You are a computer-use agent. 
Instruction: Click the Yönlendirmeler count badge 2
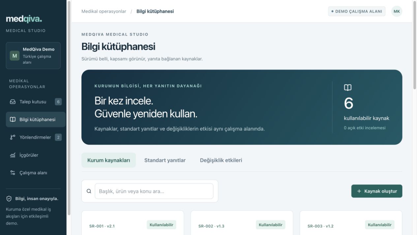click(58, 137)
